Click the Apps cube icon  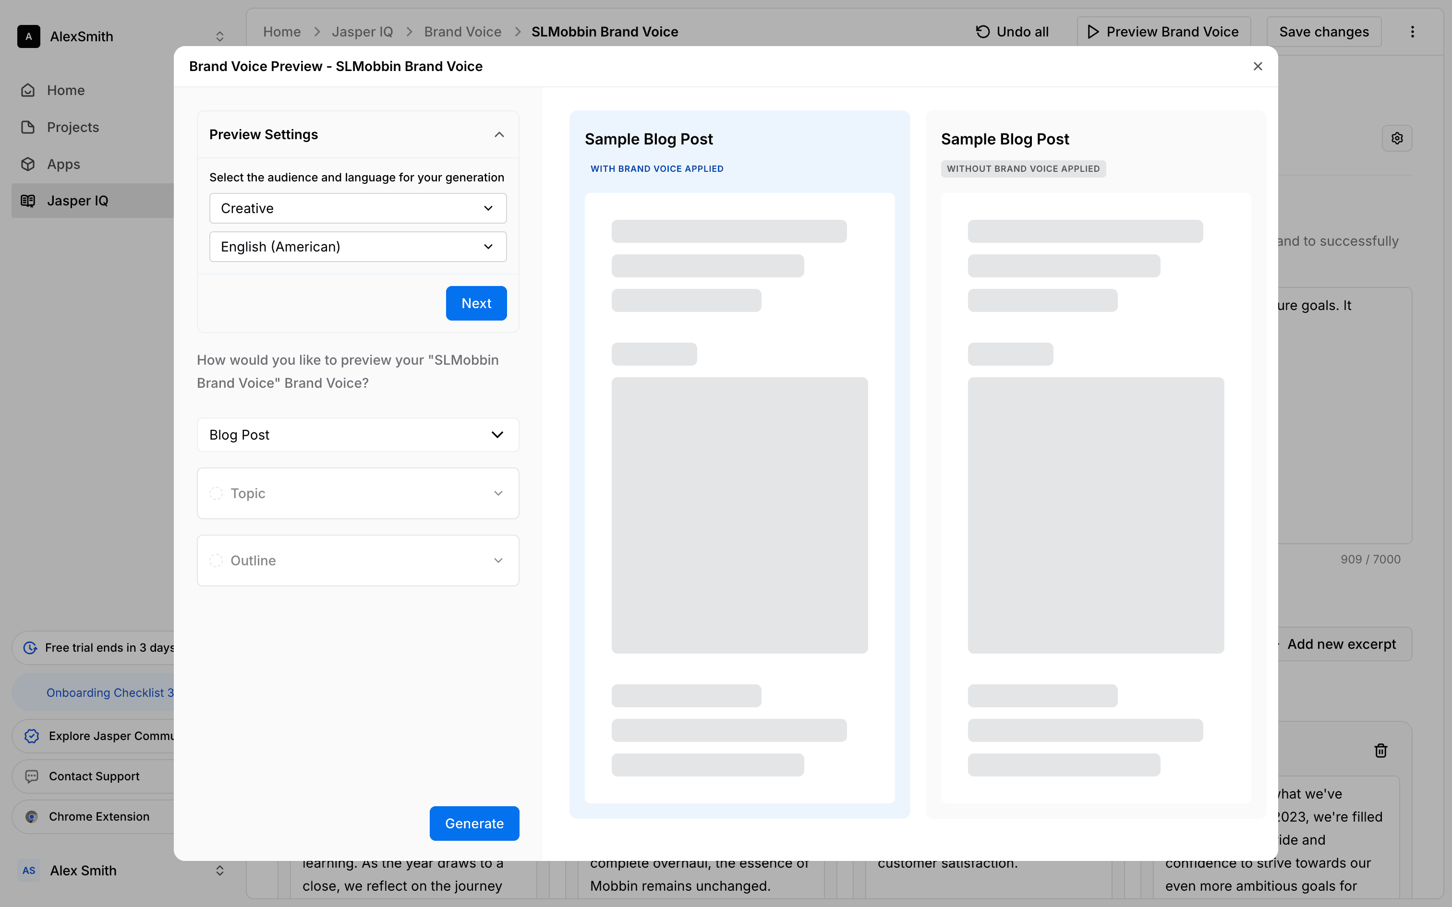(28, 164)
